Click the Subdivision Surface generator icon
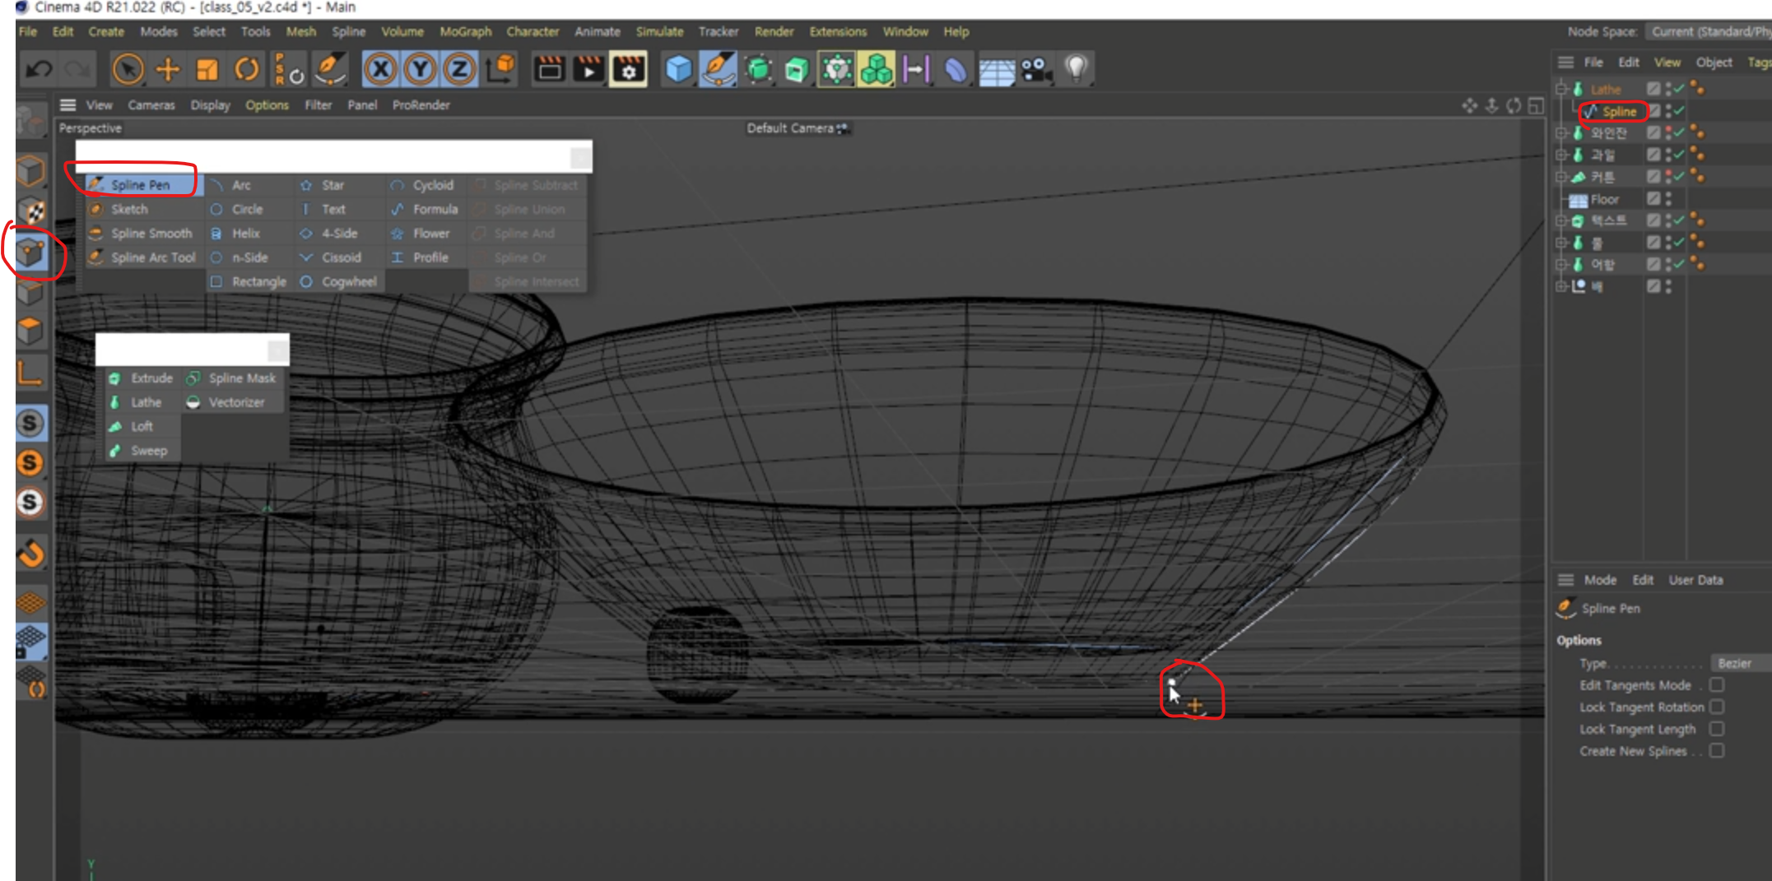 pyautogui.click(x=758, y=70)
